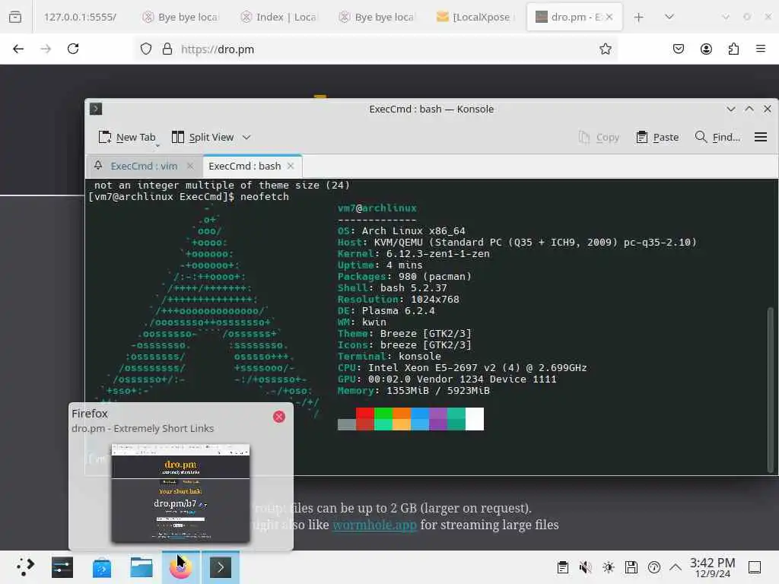The height and width of the screenshot is (584, 779).
Task: Open Find in Konsole
Action: (718, 137)
